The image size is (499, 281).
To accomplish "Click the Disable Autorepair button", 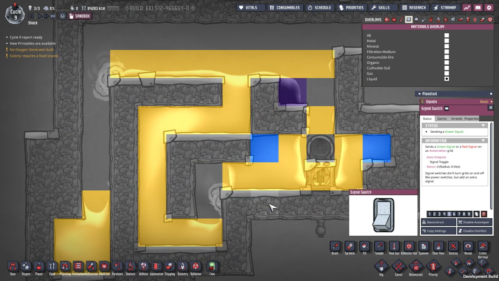I will click(x=474, y=222).
